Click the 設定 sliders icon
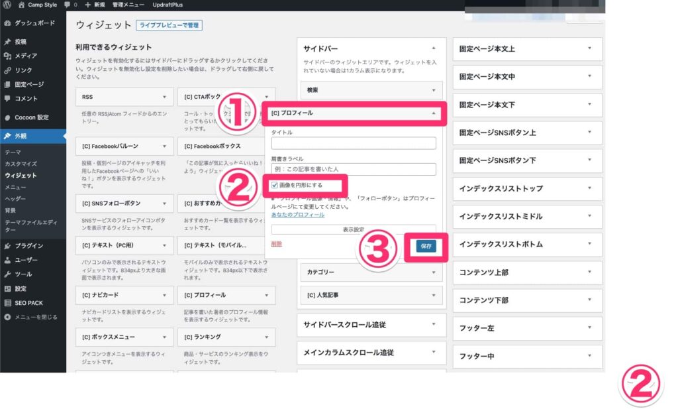The height and width of the screenshot is (415, 678). 7,288
